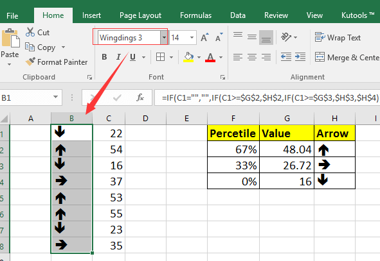Click into the formula bar text

coord(267,97)
